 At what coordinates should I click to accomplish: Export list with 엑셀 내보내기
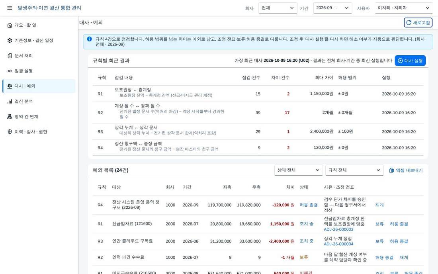pyautogui.click(x=406, y=170)
